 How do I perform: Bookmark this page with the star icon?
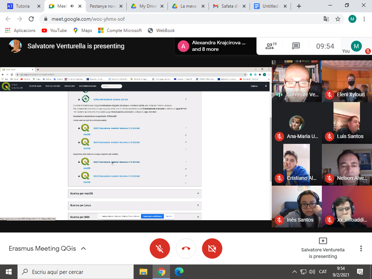(338, 19)
